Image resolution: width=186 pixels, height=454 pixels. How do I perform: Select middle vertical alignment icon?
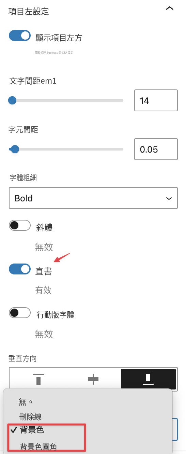pyautogui.click(x=93, y=379)
